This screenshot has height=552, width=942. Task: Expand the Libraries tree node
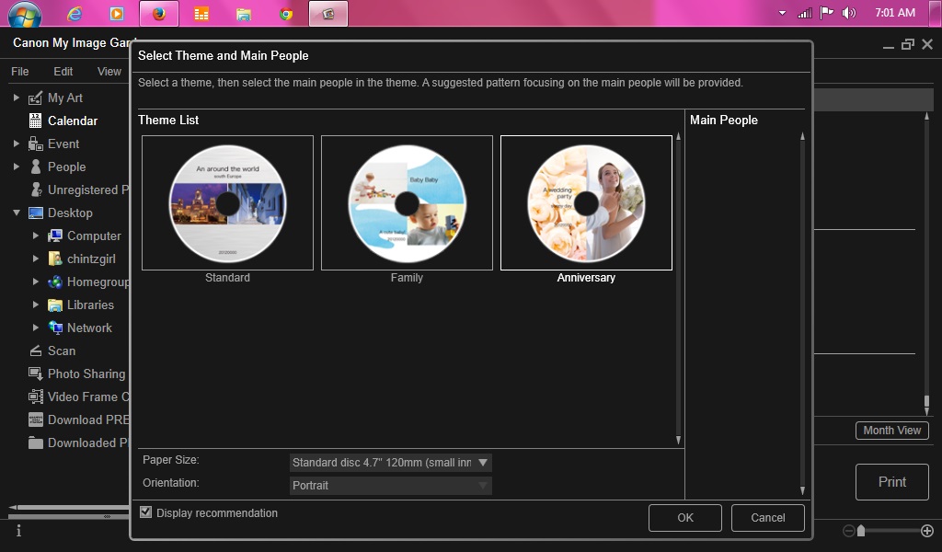[36, 305]
